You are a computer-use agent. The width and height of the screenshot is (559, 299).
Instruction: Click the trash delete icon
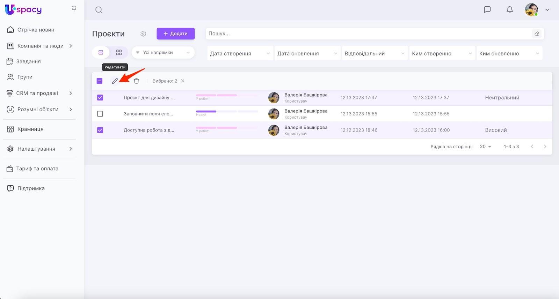(136, 81)
